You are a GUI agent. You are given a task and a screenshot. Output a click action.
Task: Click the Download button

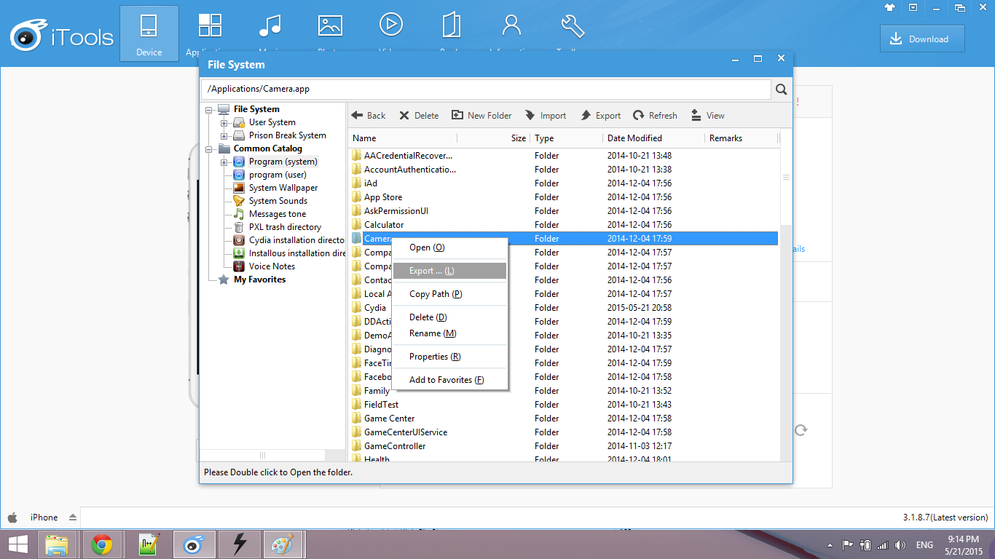pos(921,39)
